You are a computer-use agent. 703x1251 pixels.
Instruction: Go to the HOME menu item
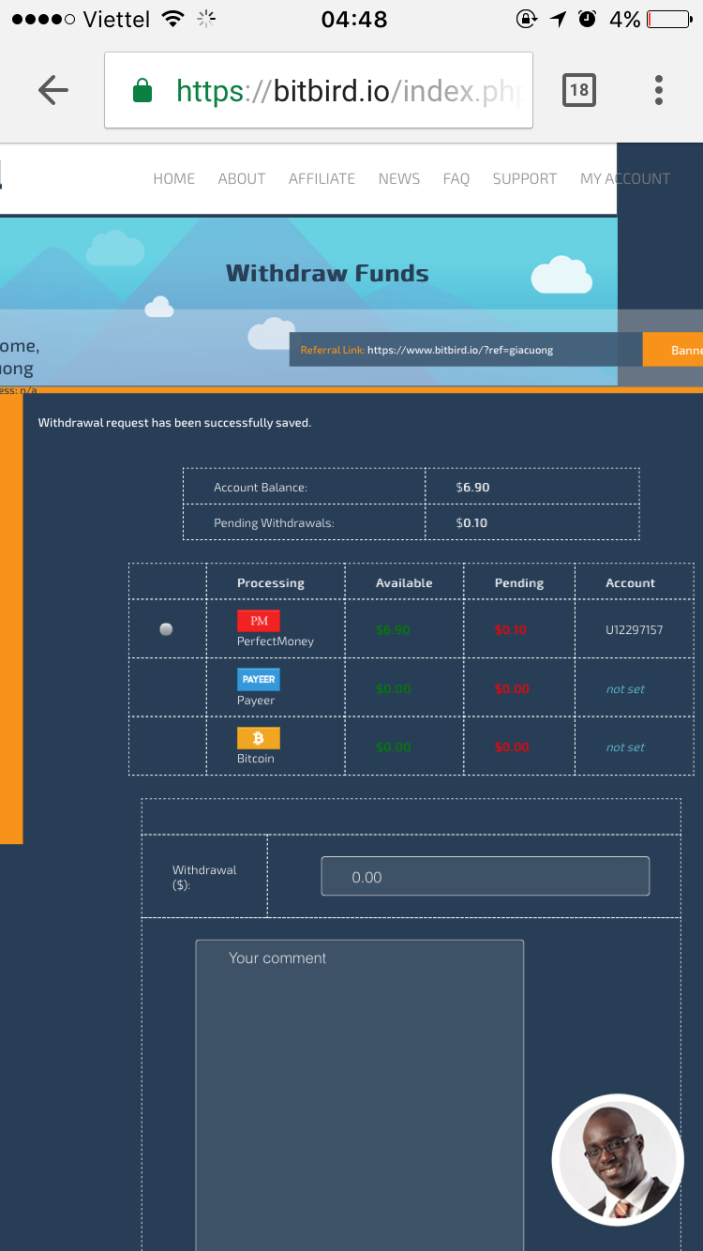coord(174,178)
